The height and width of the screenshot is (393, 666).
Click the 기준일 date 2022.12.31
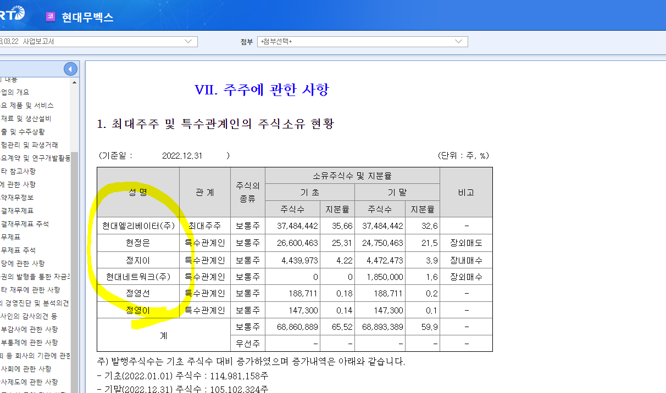point(182,156)
